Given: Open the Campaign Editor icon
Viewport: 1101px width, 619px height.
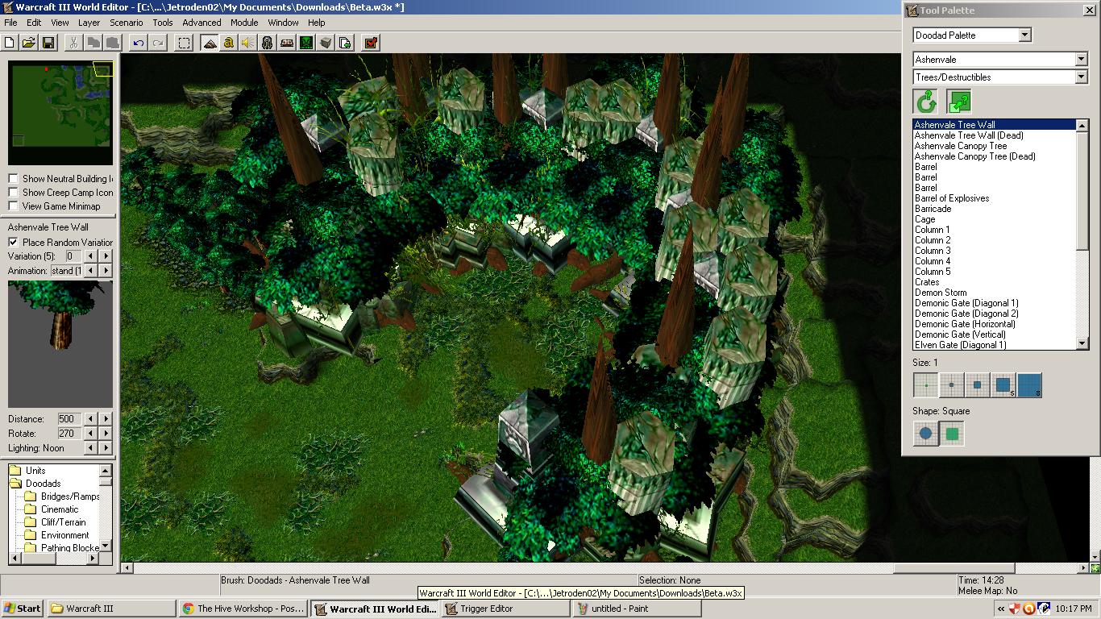Looking at the screenshot, I should pyautogui.click(x=287, y=43).
